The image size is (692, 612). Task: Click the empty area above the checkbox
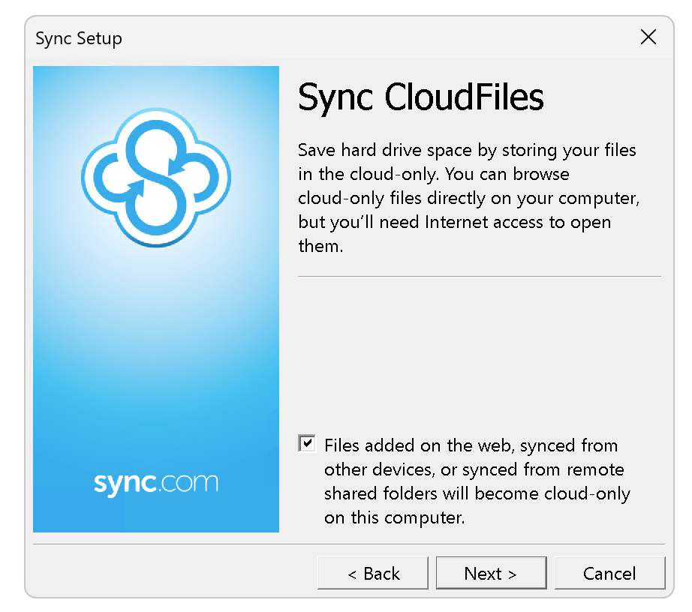(x=479, y=352)
